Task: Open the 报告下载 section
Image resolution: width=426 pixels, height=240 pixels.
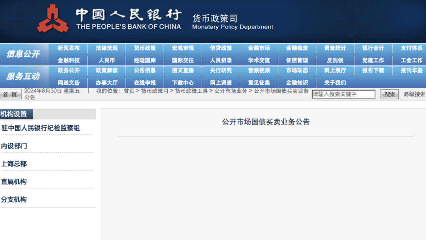Action: click(373, 70)
